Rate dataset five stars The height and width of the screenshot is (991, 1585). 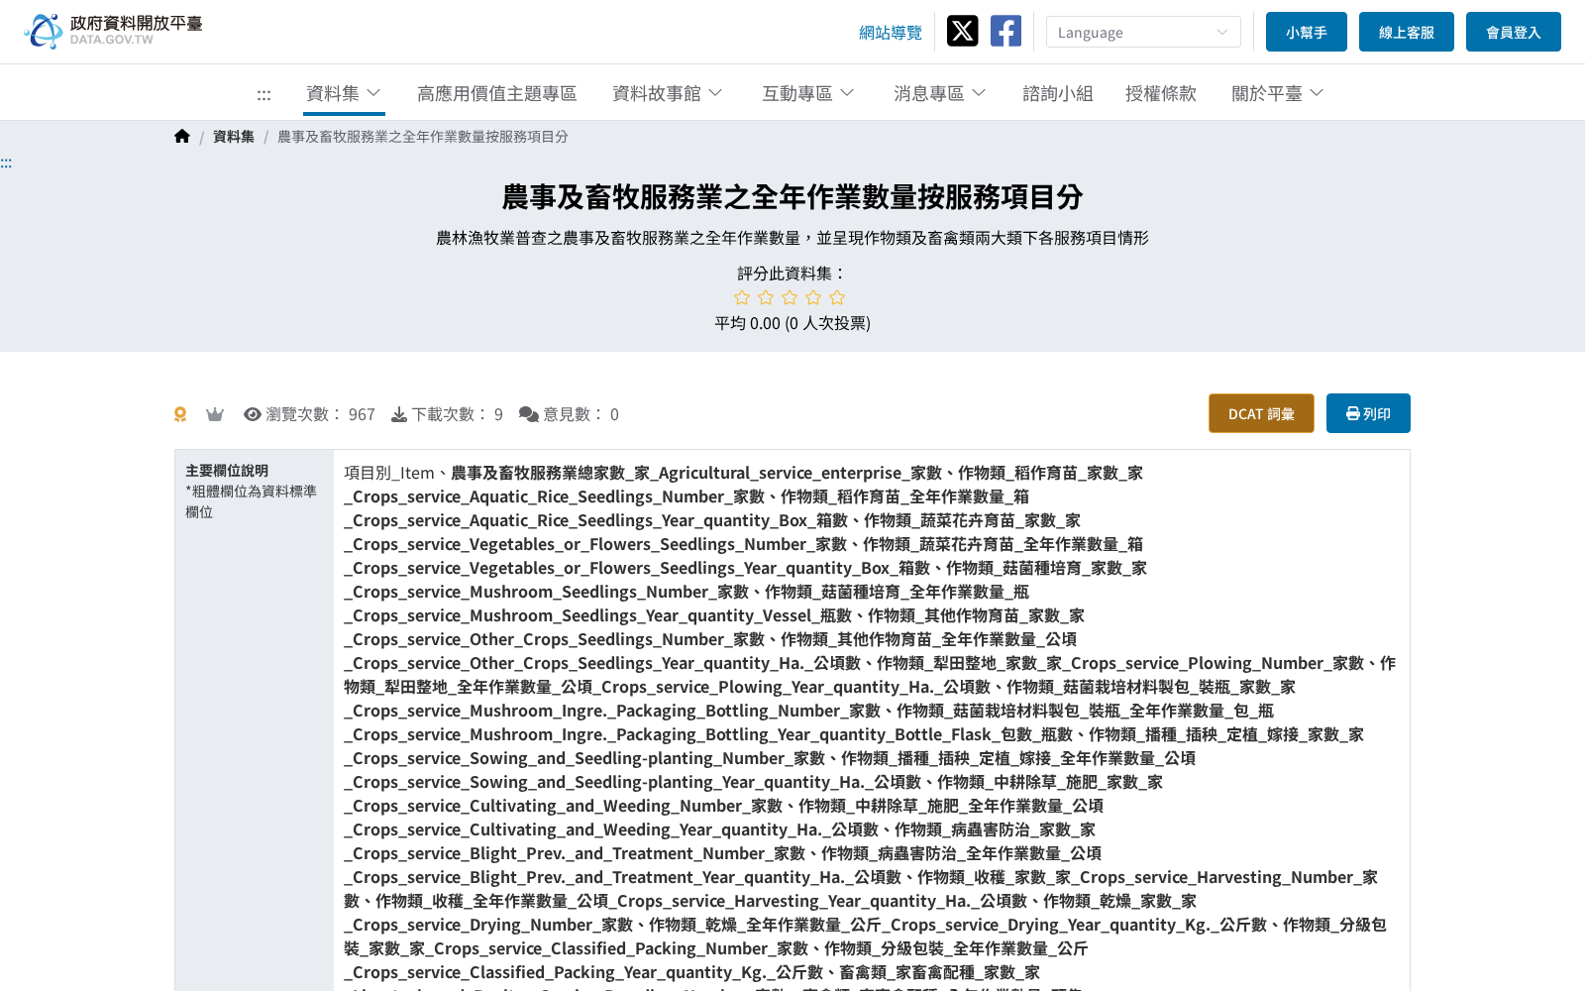[837, 297]
